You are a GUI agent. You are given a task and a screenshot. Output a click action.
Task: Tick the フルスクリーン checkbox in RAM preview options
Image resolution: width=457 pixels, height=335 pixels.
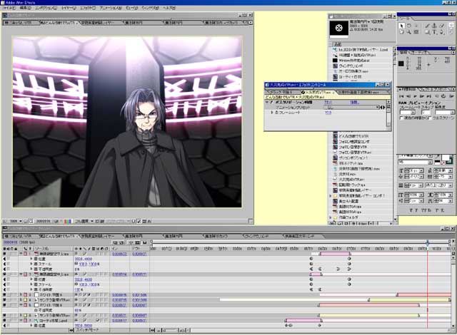pyautogui.click(x=431, y=118)
